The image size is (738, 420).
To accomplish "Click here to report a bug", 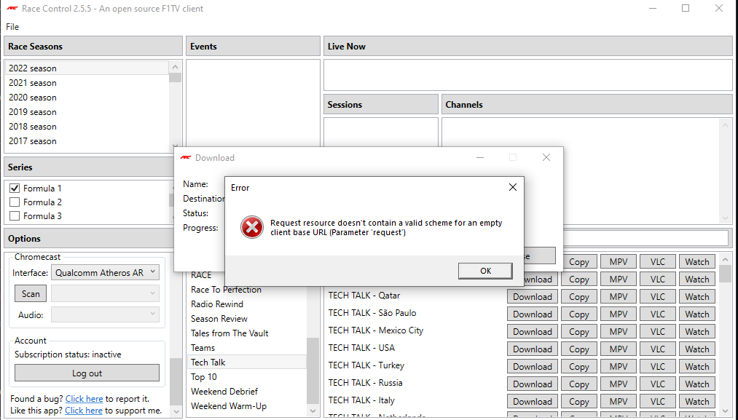I will (84, 398).
